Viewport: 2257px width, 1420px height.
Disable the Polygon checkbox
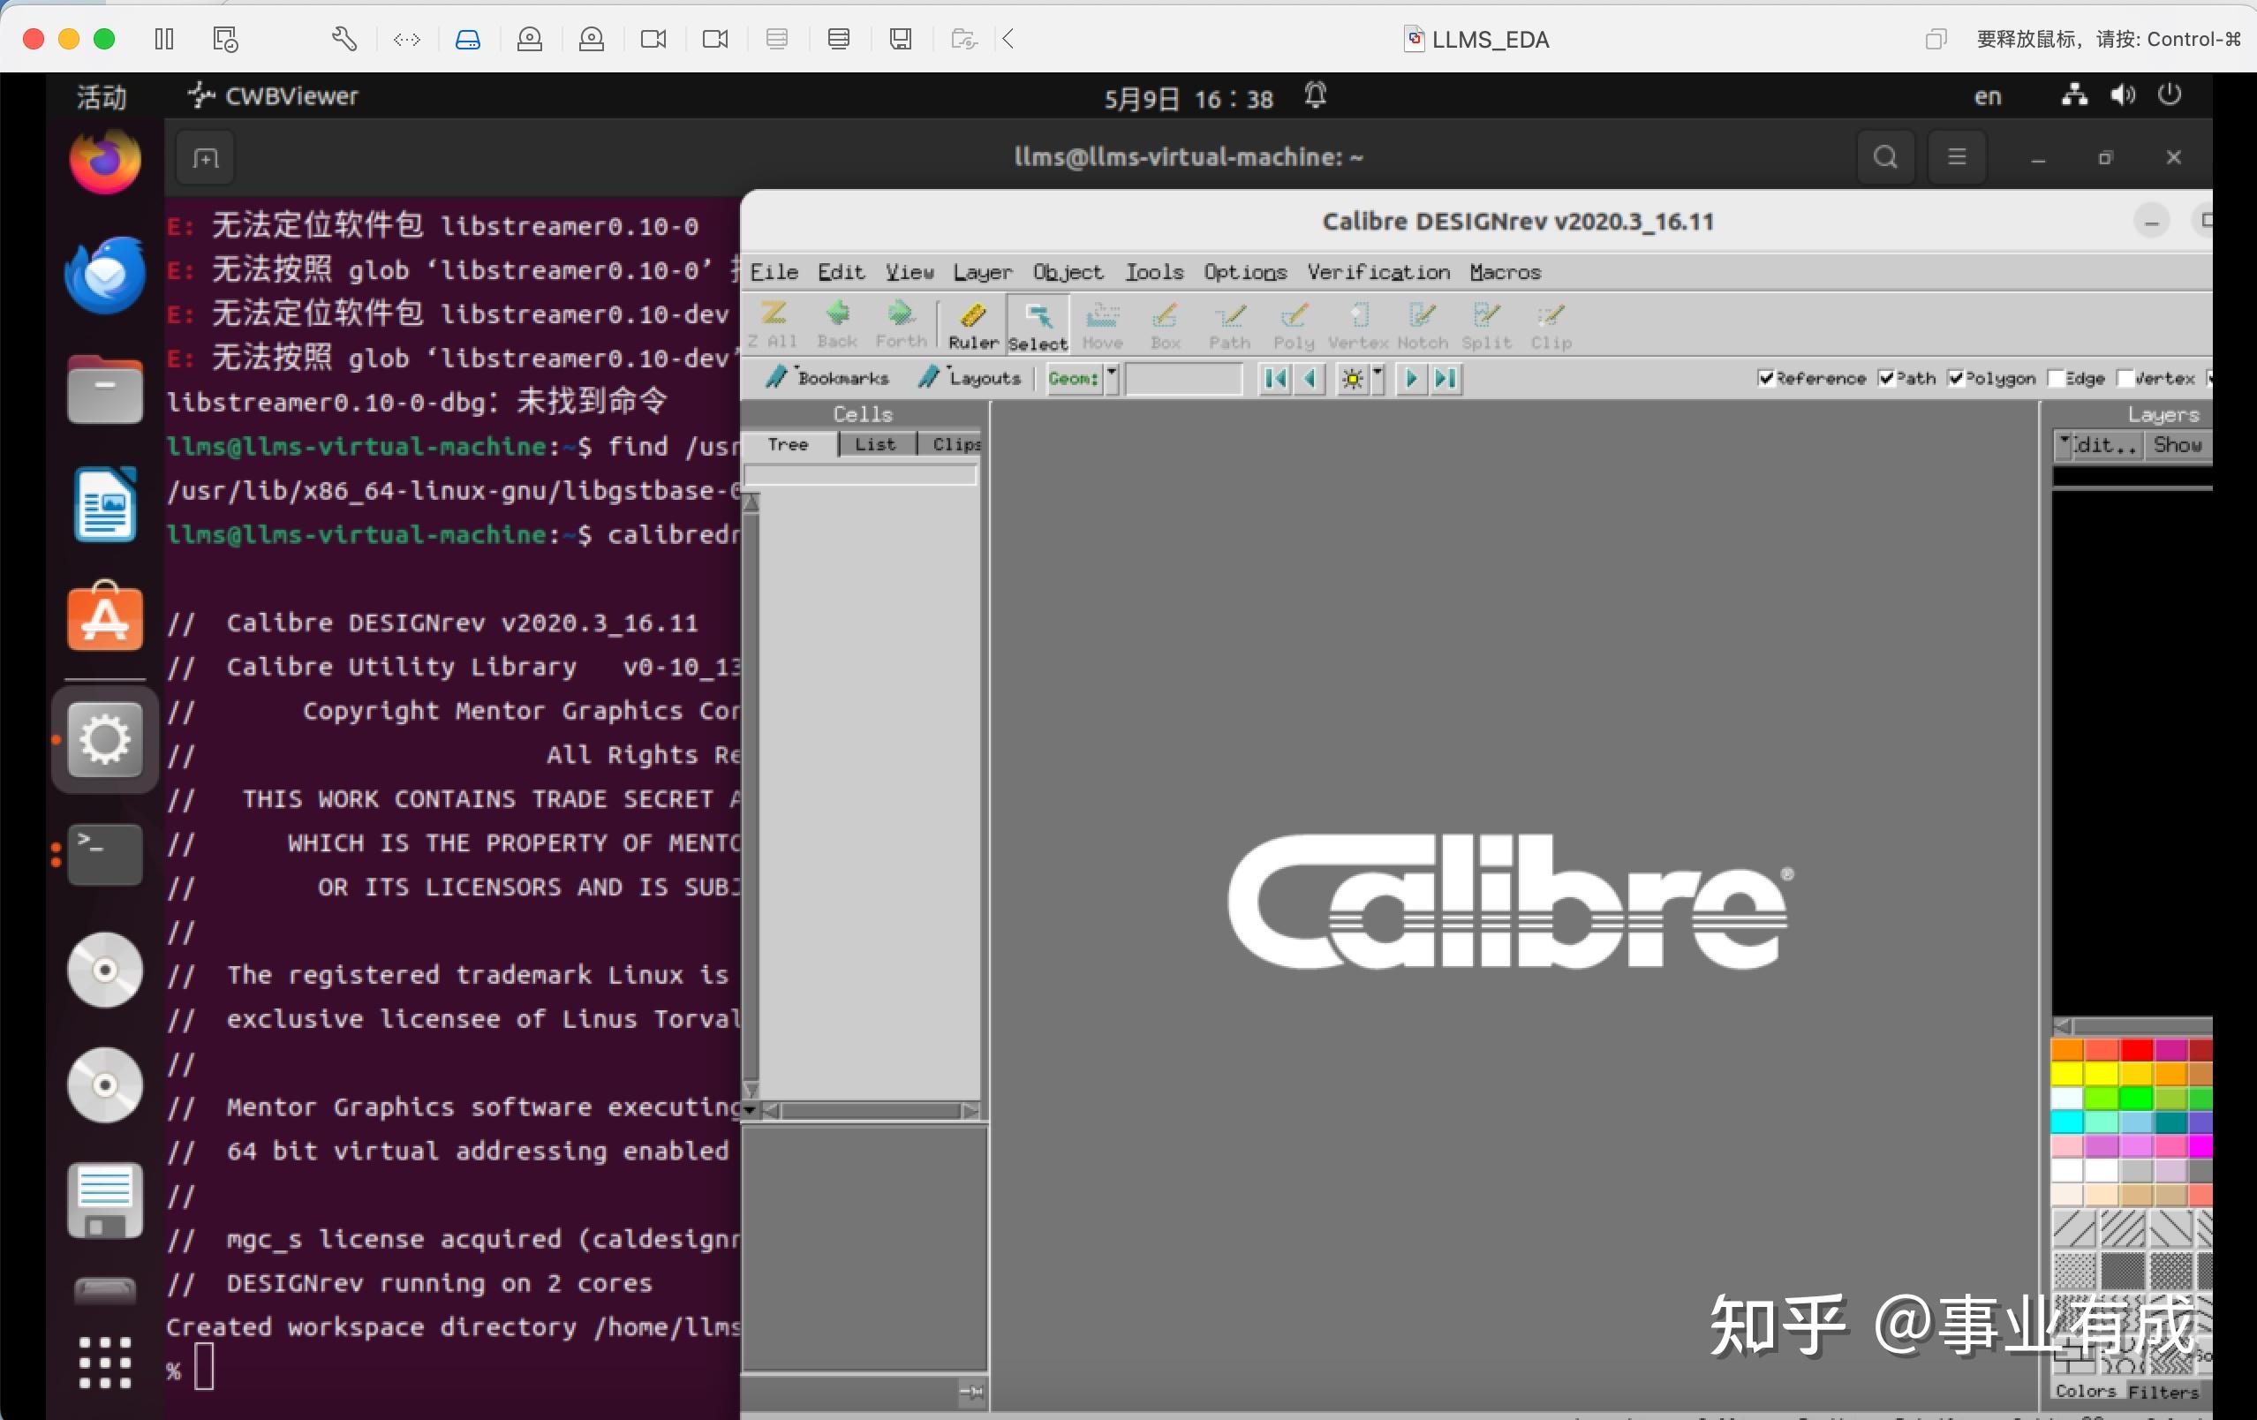[x=1956, y=378]
